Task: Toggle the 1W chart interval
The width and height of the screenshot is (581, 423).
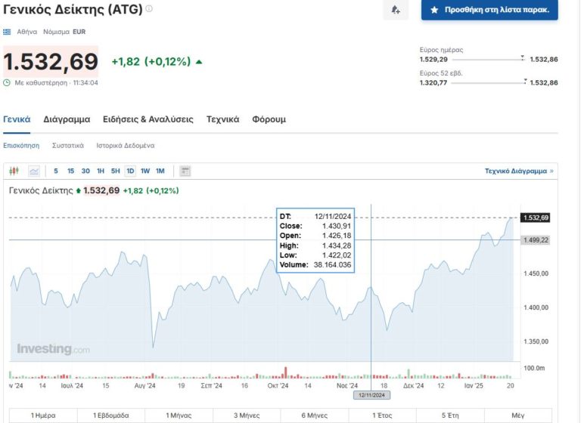Action: 145,171
